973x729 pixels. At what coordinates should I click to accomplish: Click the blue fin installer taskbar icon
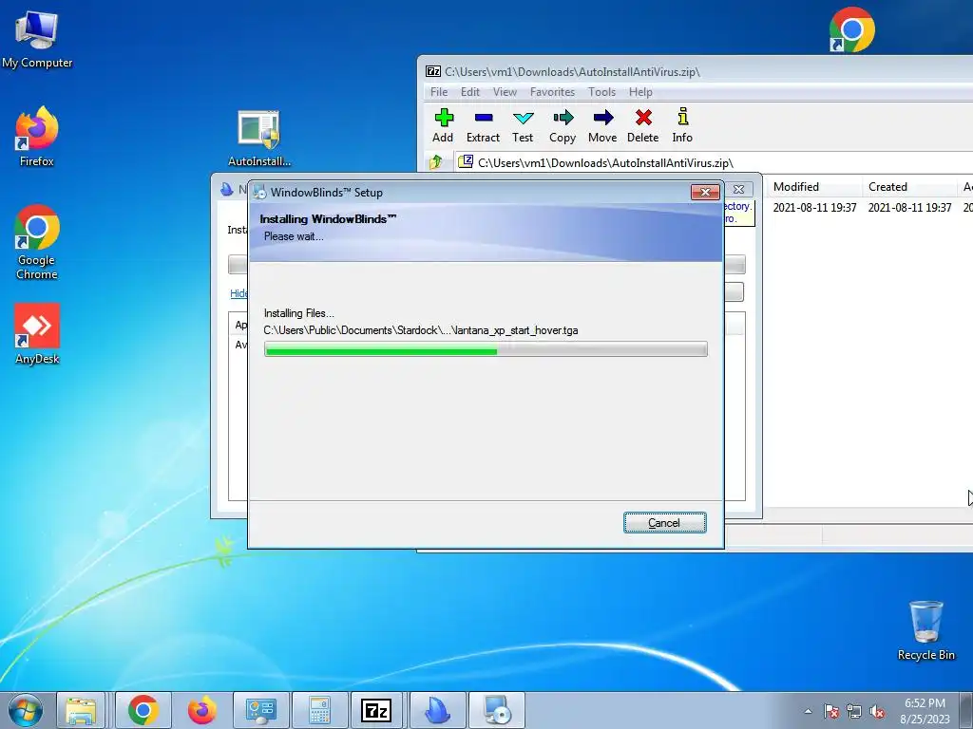437,710
